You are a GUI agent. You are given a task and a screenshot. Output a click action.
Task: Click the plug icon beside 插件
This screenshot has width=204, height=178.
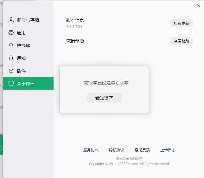tap(11, 71)
